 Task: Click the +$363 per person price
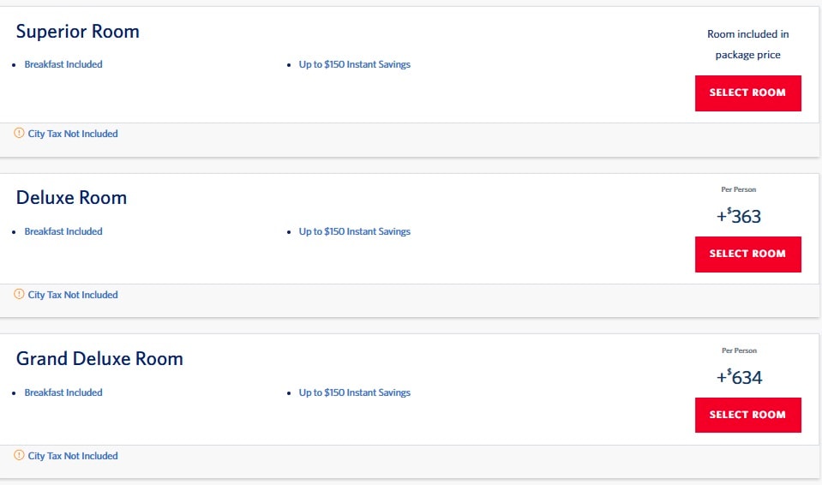pyautogui.click(x=739, y=216)
